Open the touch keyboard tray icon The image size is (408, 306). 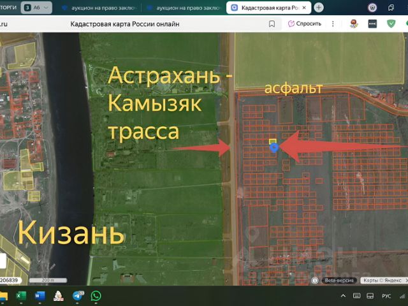(x=356, y=296)
